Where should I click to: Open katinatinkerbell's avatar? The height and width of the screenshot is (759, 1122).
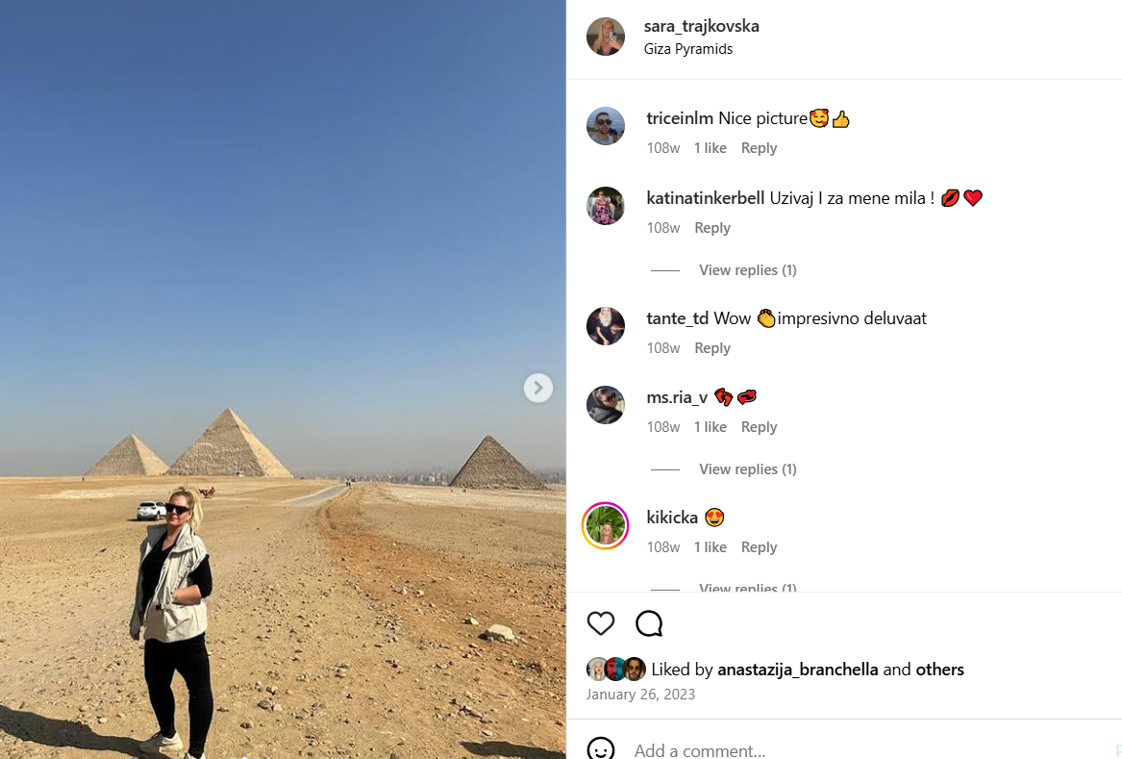click(x=606, y=206)
